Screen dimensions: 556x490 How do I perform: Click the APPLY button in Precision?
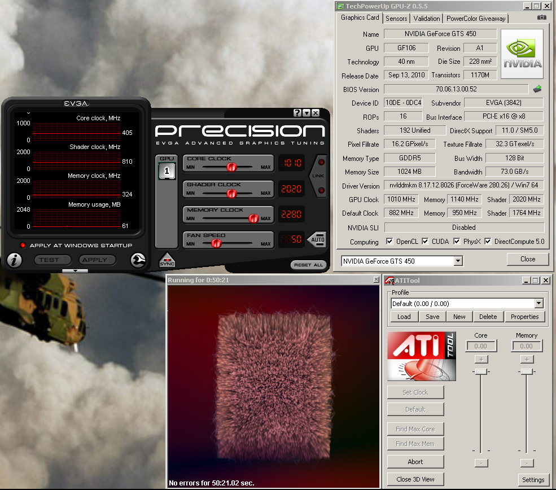98,260
